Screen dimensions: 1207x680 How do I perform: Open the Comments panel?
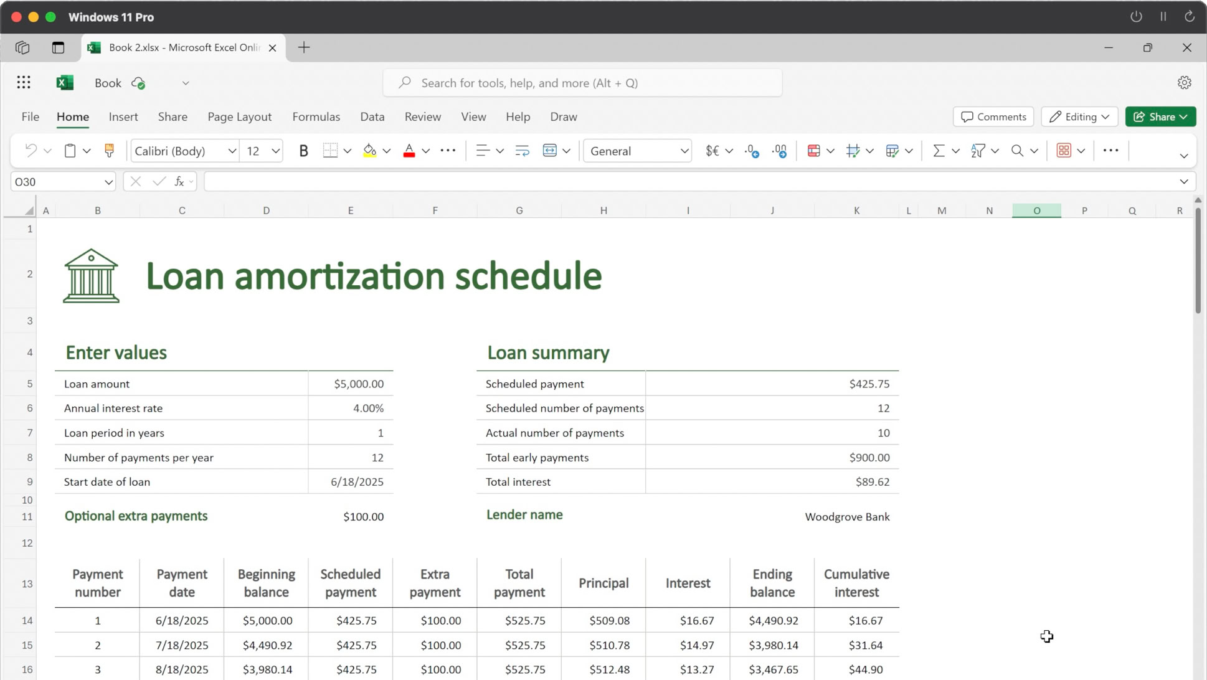coord(993,116)
